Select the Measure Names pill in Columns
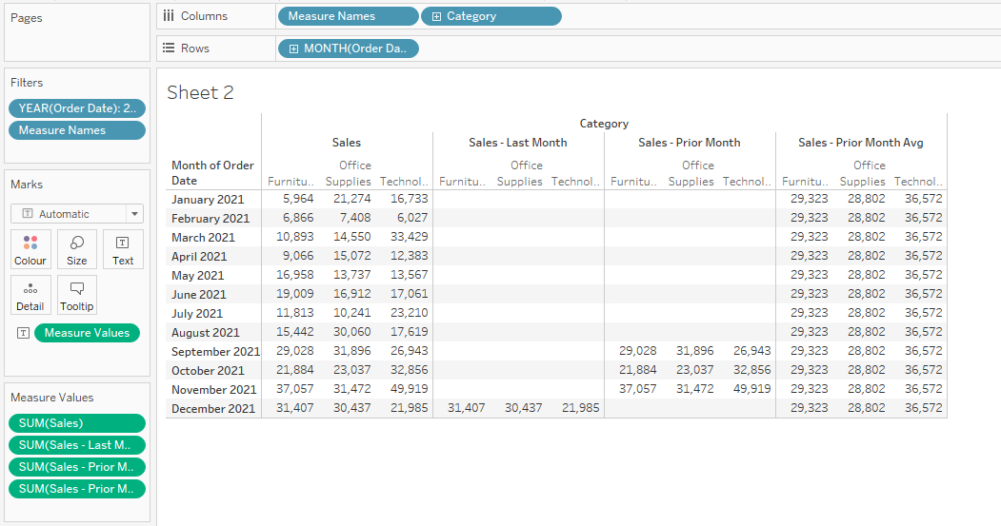Viewport: 1001px width, 526px height. [x=348, y=16]
